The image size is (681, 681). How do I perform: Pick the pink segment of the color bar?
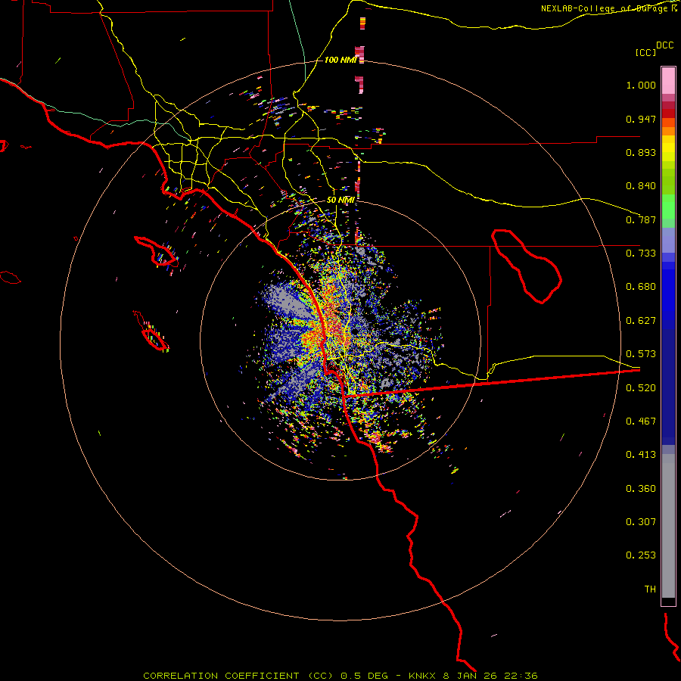[x=668, y=81]
